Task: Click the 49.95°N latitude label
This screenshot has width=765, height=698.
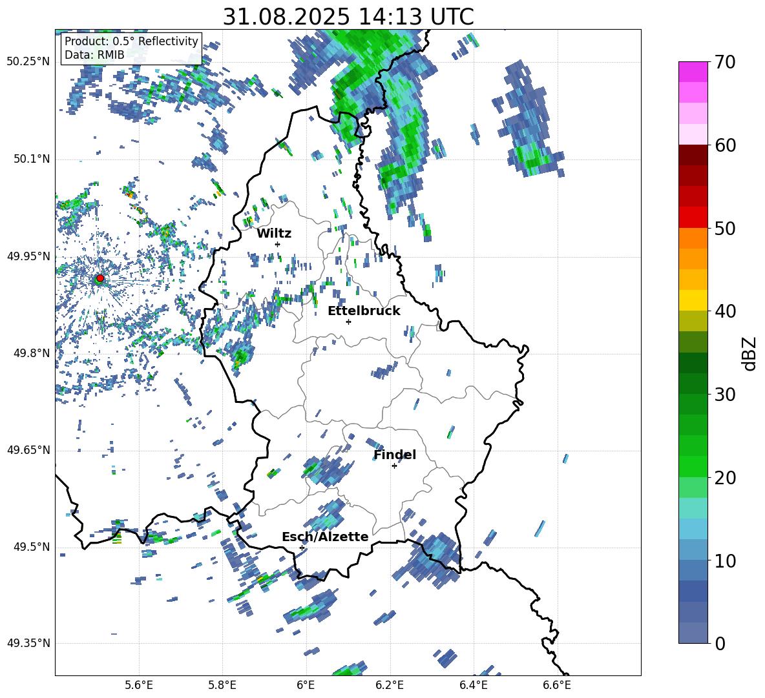Action: (28, 256)
